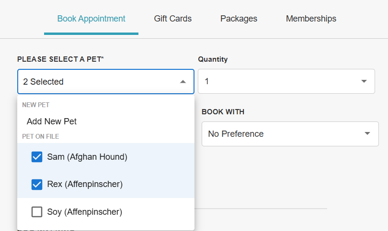Uncheck the Rex (Affenpinscher) checkbox
This screenshot has width=388, height=231.
37,184
